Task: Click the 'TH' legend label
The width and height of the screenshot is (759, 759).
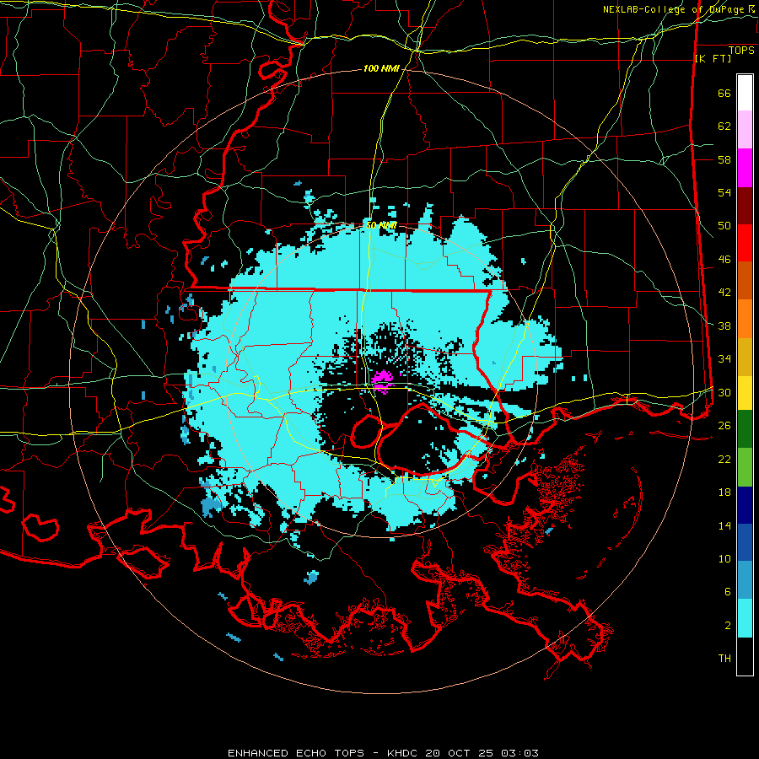Action: coord(724,659)
